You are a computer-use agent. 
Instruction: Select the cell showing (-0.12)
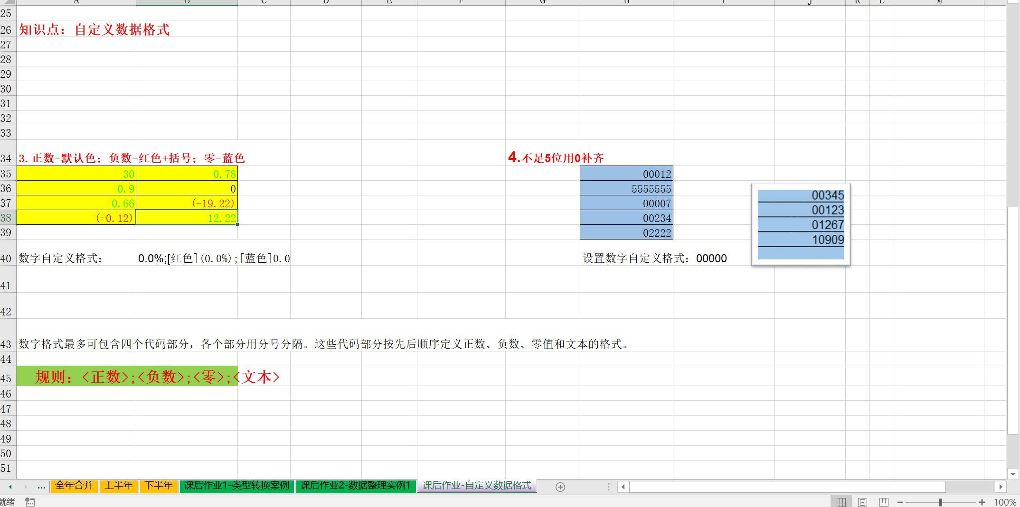(x=76, y=218)
